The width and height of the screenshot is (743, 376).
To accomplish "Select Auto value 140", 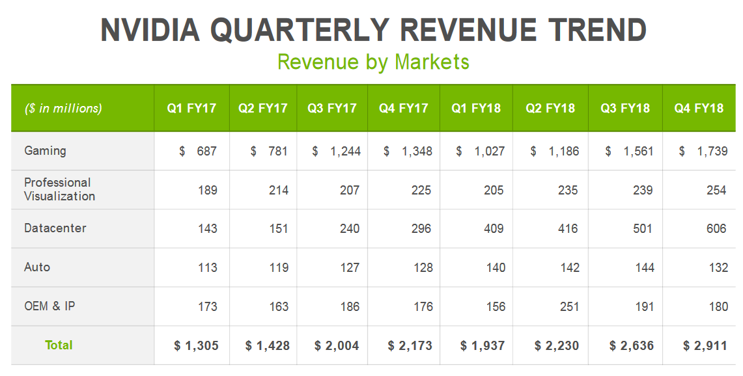I will coord(496,267).
